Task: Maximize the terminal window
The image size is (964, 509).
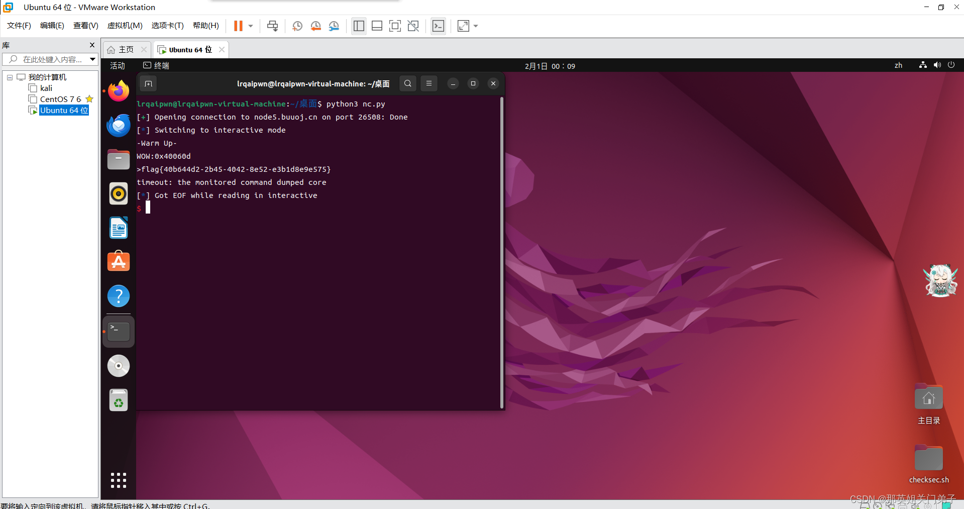Action: tap(473, 83)
